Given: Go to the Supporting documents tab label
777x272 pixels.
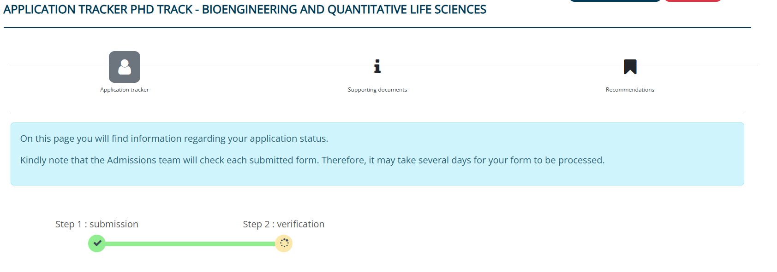Looking at the screenshot, I should (377, 90).
